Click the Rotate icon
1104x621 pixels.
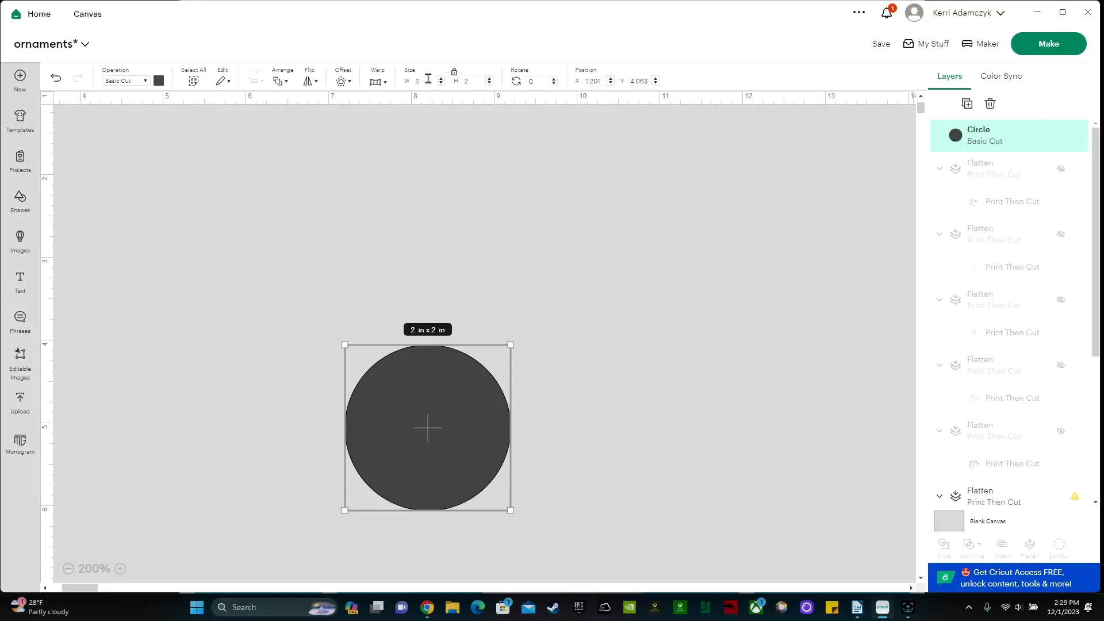click(x=516, y=81)
